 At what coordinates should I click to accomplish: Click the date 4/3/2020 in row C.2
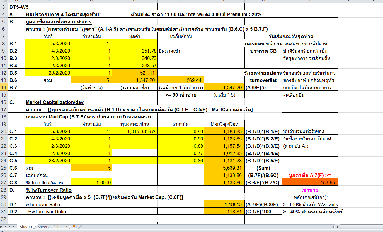pyautogui.click(x=48, y=138)
